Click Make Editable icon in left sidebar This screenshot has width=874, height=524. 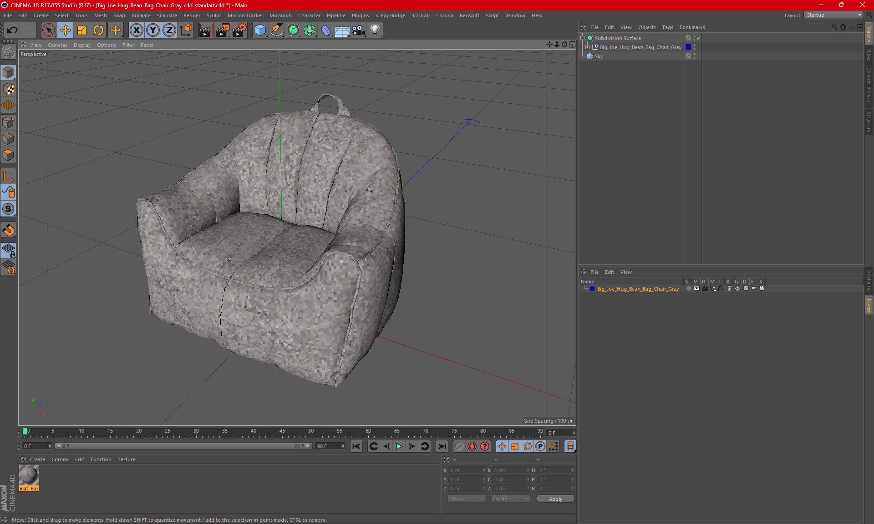(x=8, y=51)
